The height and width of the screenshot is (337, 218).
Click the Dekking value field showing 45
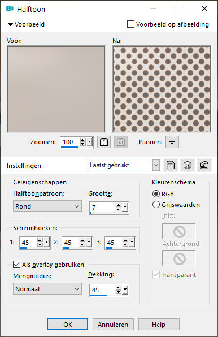(x=103, y=290)
